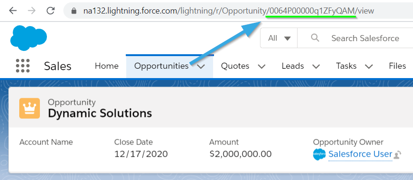Open the Salesforce User owner link
Image resolution: width=413 pixels, height=180 pixels.
pos(360,154)
